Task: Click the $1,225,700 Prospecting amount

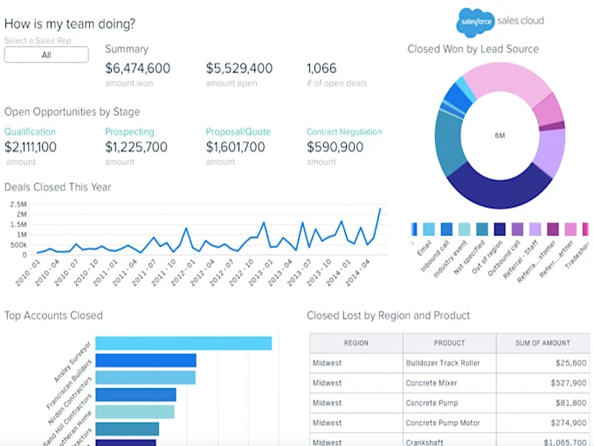Action: (x=136, y=147)
